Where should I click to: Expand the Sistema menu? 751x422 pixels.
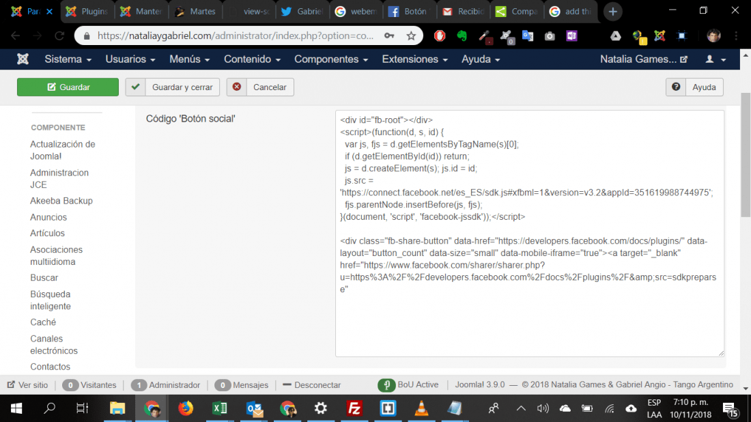coord(68,59)
